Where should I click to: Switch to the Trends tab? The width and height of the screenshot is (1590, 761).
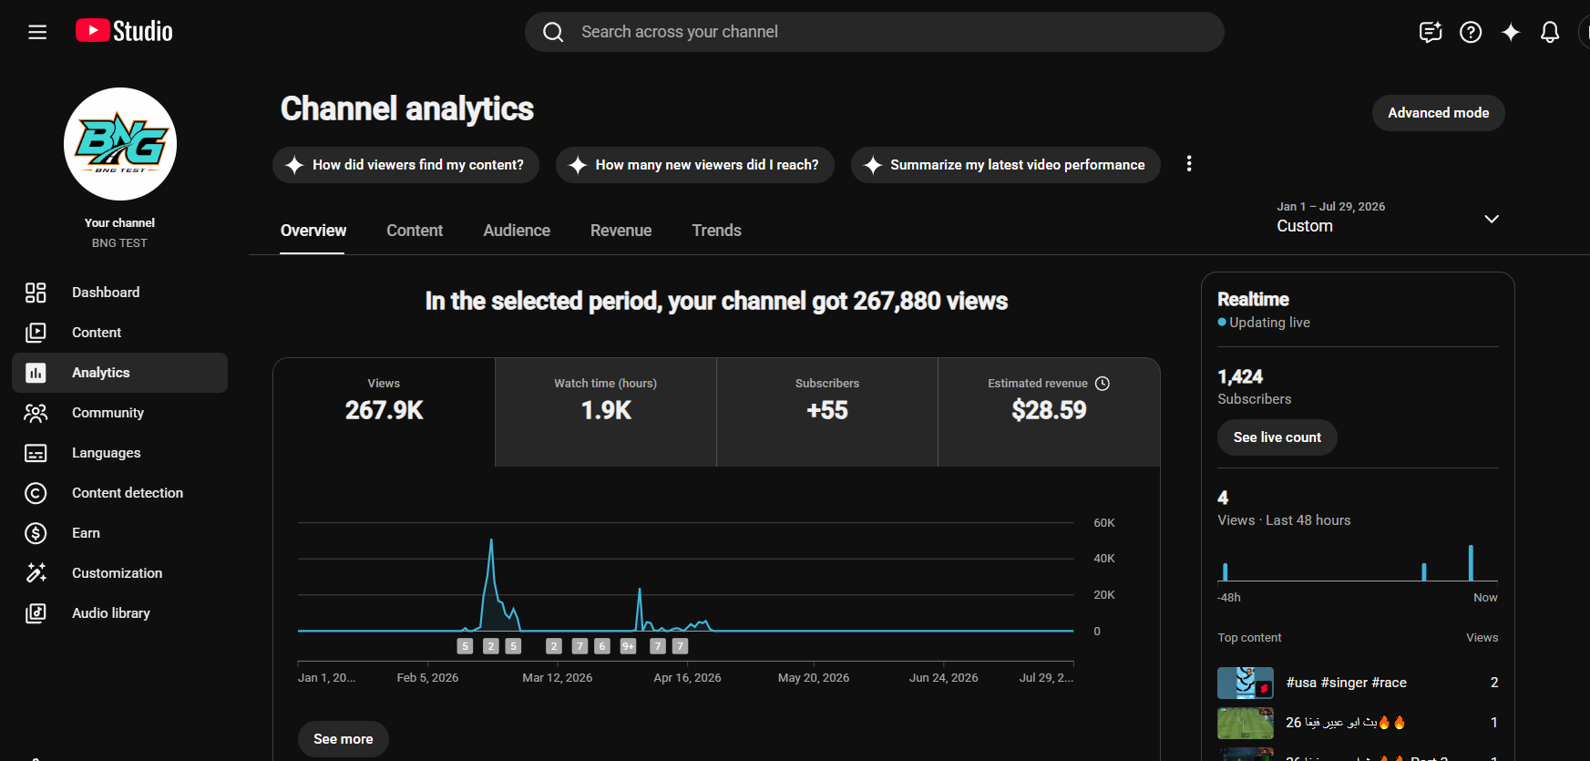[x=717, y=231]
